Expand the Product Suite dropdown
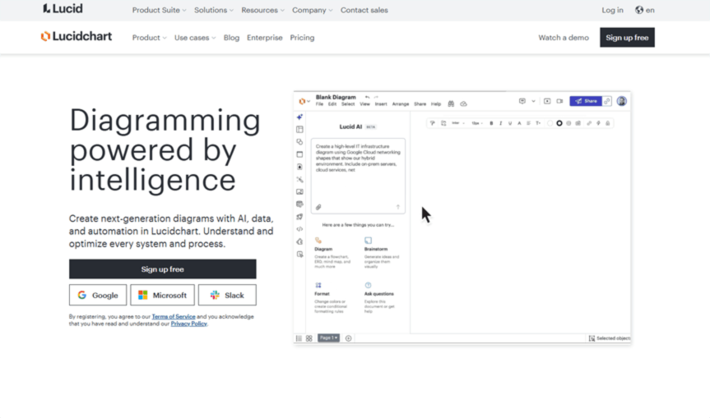Image resolution: width=710 pixels, height=418 pixels. 159,10
